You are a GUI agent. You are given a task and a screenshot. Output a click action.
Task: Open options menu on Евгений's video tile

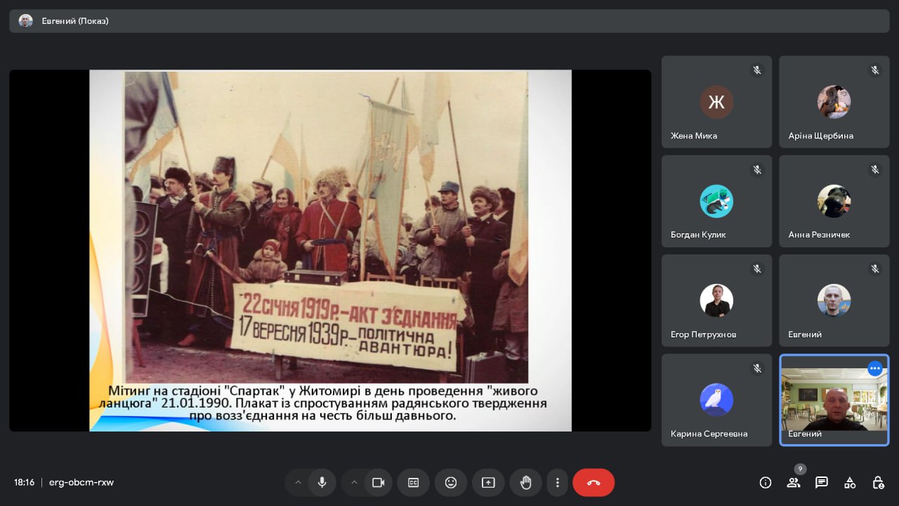tap(874, 368)
